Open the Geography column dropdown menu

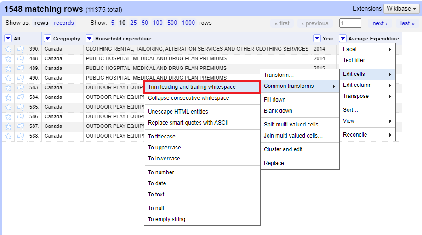coord(48,39)
